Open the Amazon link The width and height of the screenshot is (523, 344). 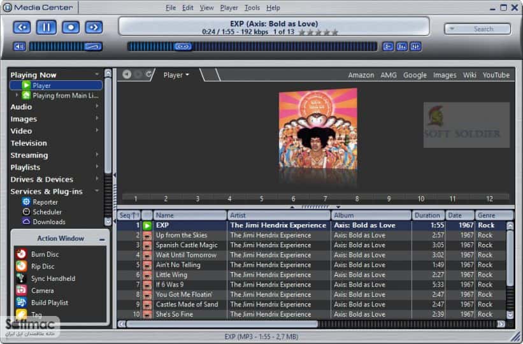click(361, 75)
